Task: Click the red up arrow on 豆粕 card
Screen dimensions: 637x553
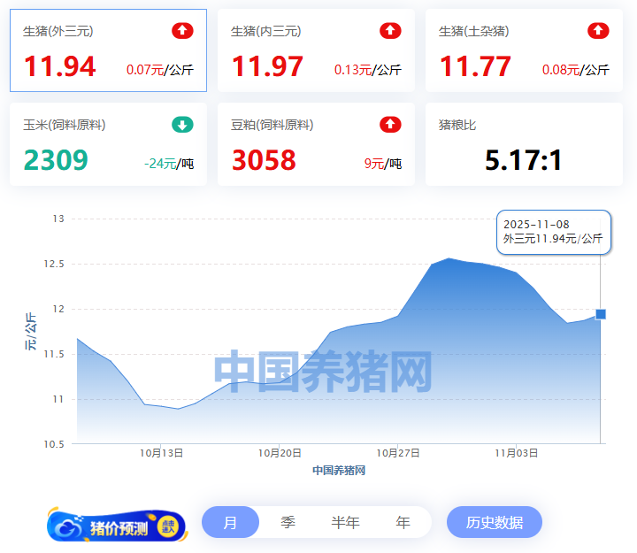Action: point(390,125)
